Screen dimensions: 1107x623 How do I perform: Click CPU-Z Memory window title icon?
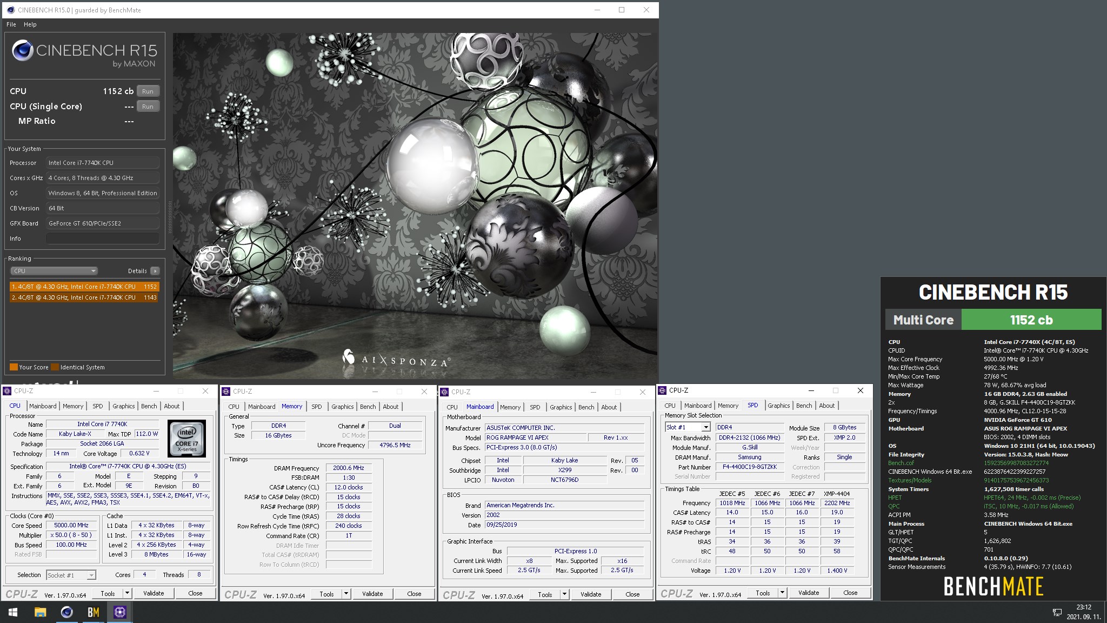coord(226,391)
